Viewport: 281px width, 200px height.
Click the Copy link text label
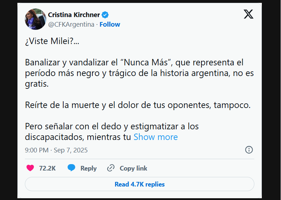point(133,168)
